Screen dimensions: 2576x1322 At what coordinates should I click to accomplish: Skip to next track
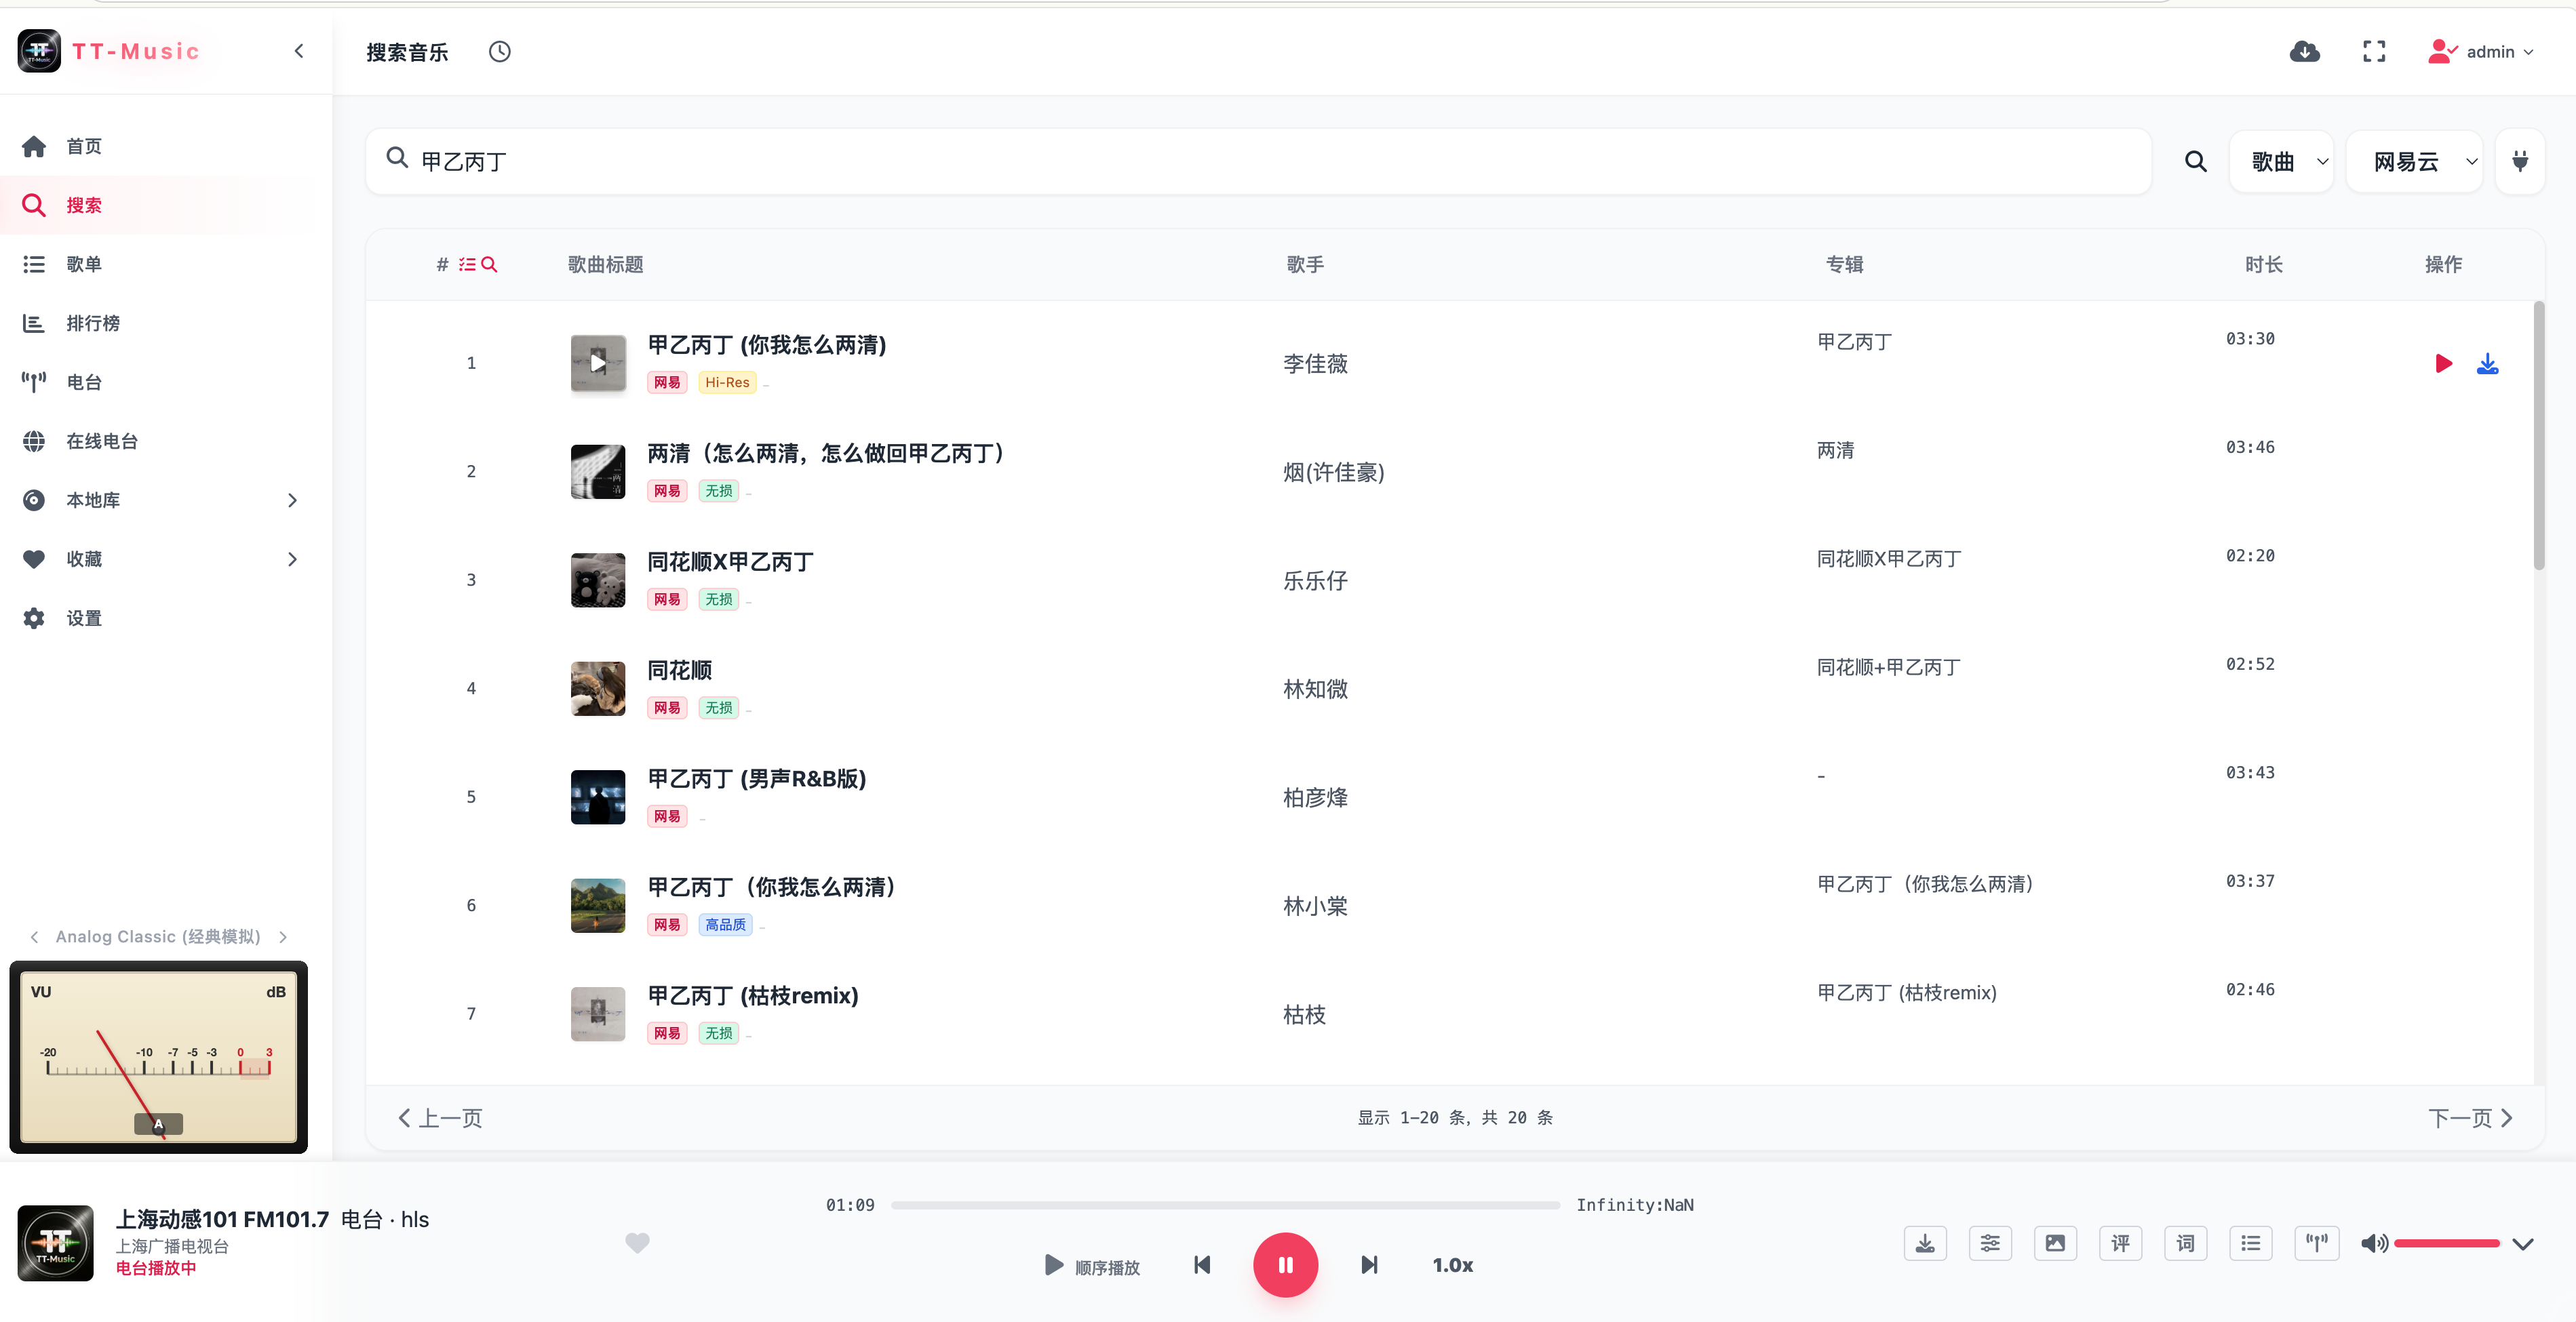pyautogui.click(x=1369, y=1265)
